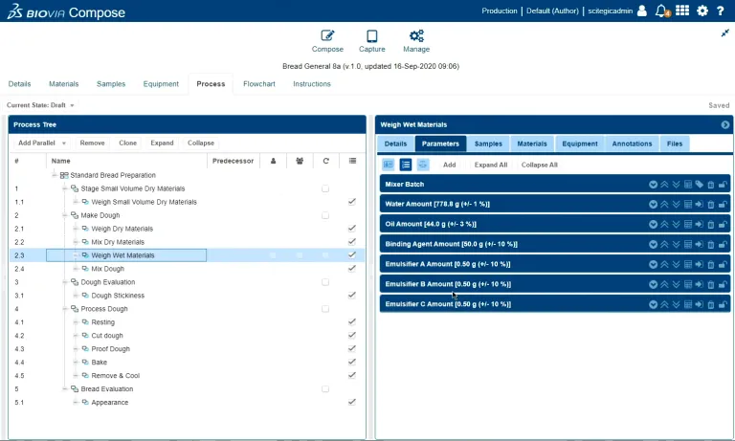Click the table icon on Emulsifier A Amount
The height and width of the screenshot is (441, 735).
pos(687,264)
